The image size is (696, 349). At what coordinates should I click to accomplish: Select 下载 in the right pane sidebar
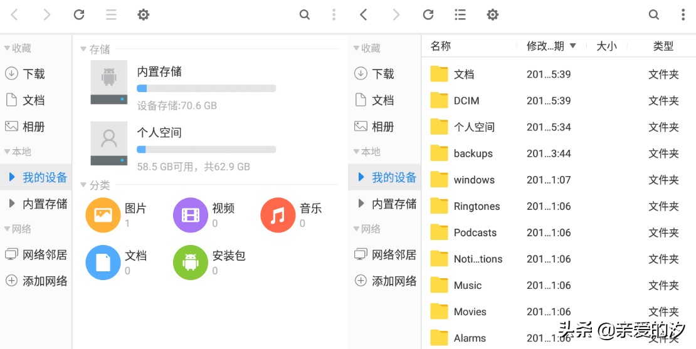pos(382,74)
